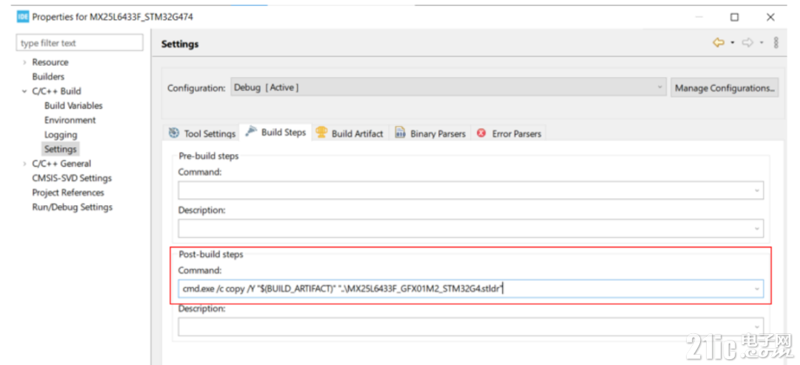The image size is (800, 365).
Task: Maximize the Properties window
Action: click(x=734, y=17)
